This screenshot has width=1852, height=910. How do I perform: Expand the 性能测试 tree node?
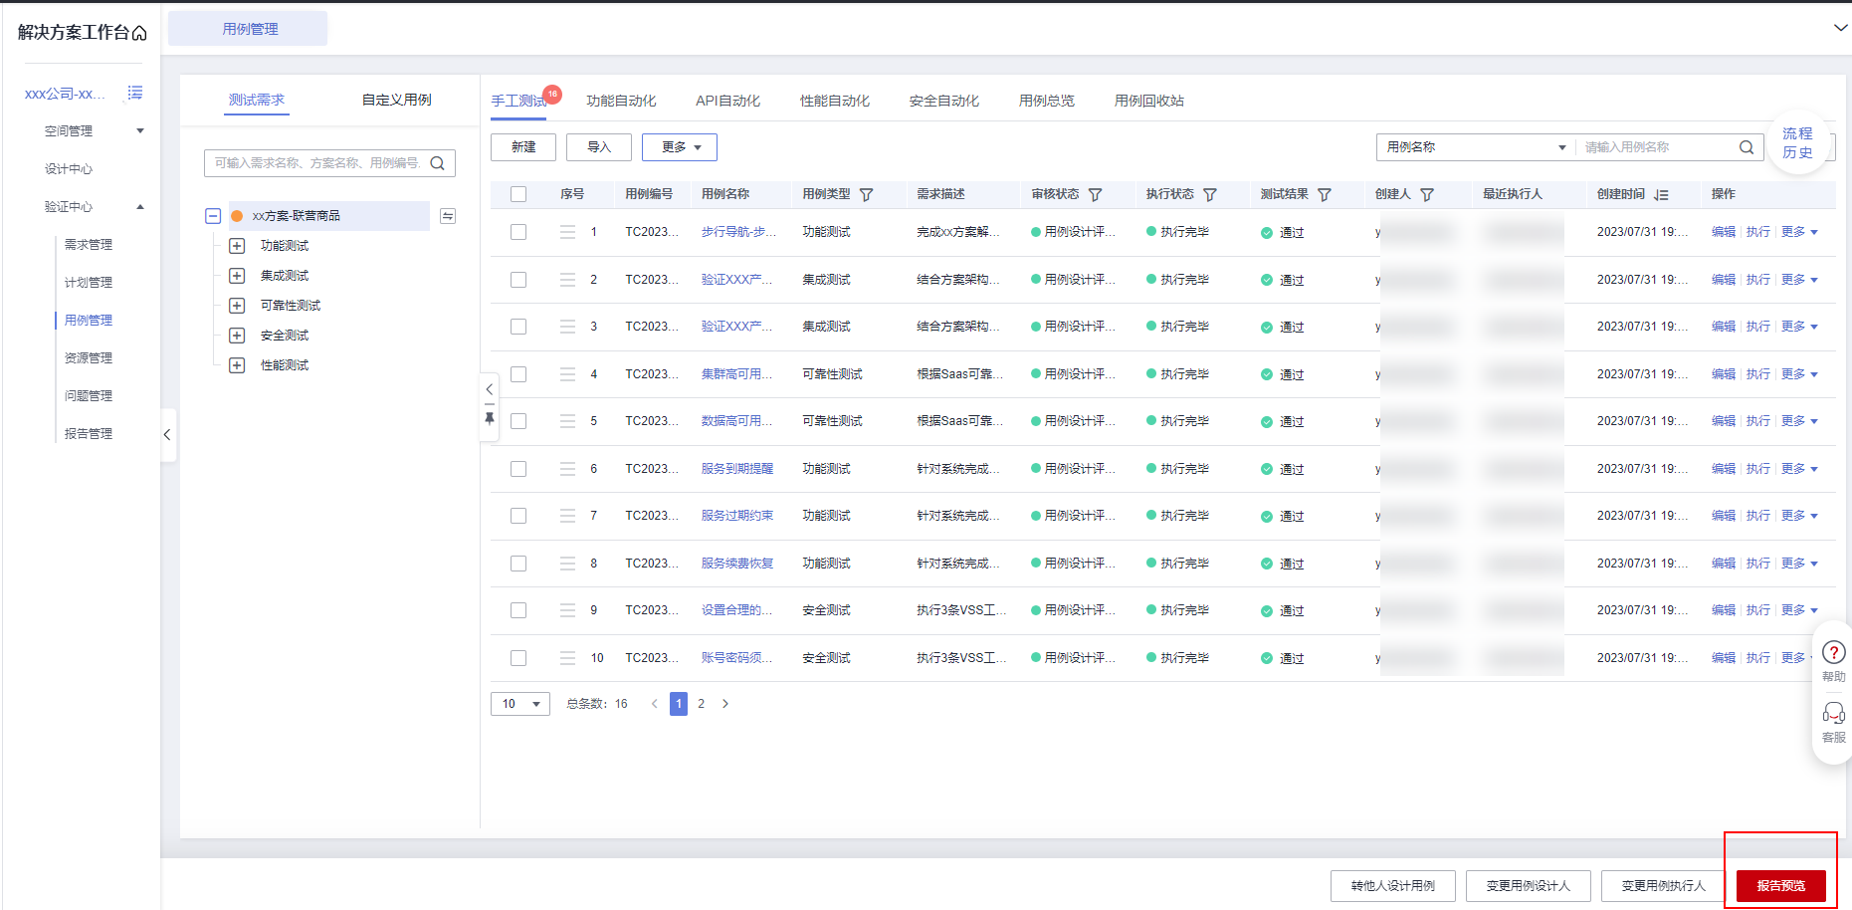(x=237, y=365)
